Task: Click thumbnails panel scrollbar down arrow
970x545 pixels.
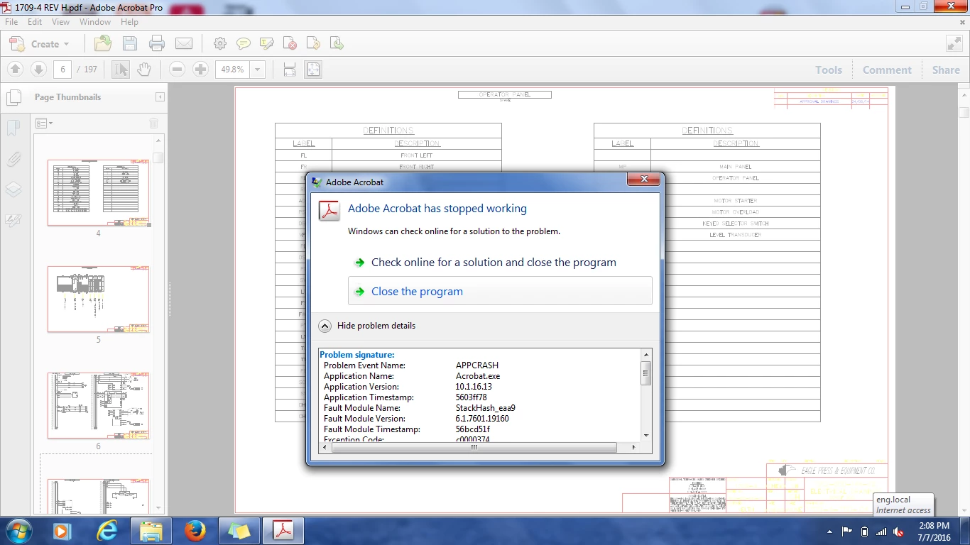Action: (x=158, y=508)
